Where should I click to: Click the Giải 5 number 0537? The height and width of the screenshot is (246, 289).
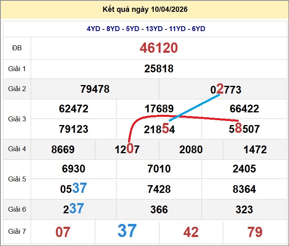[x=74, y=189]
